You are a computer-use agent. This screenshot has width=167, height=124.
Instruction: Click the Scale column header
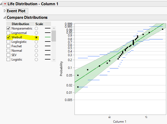point(39,24)
